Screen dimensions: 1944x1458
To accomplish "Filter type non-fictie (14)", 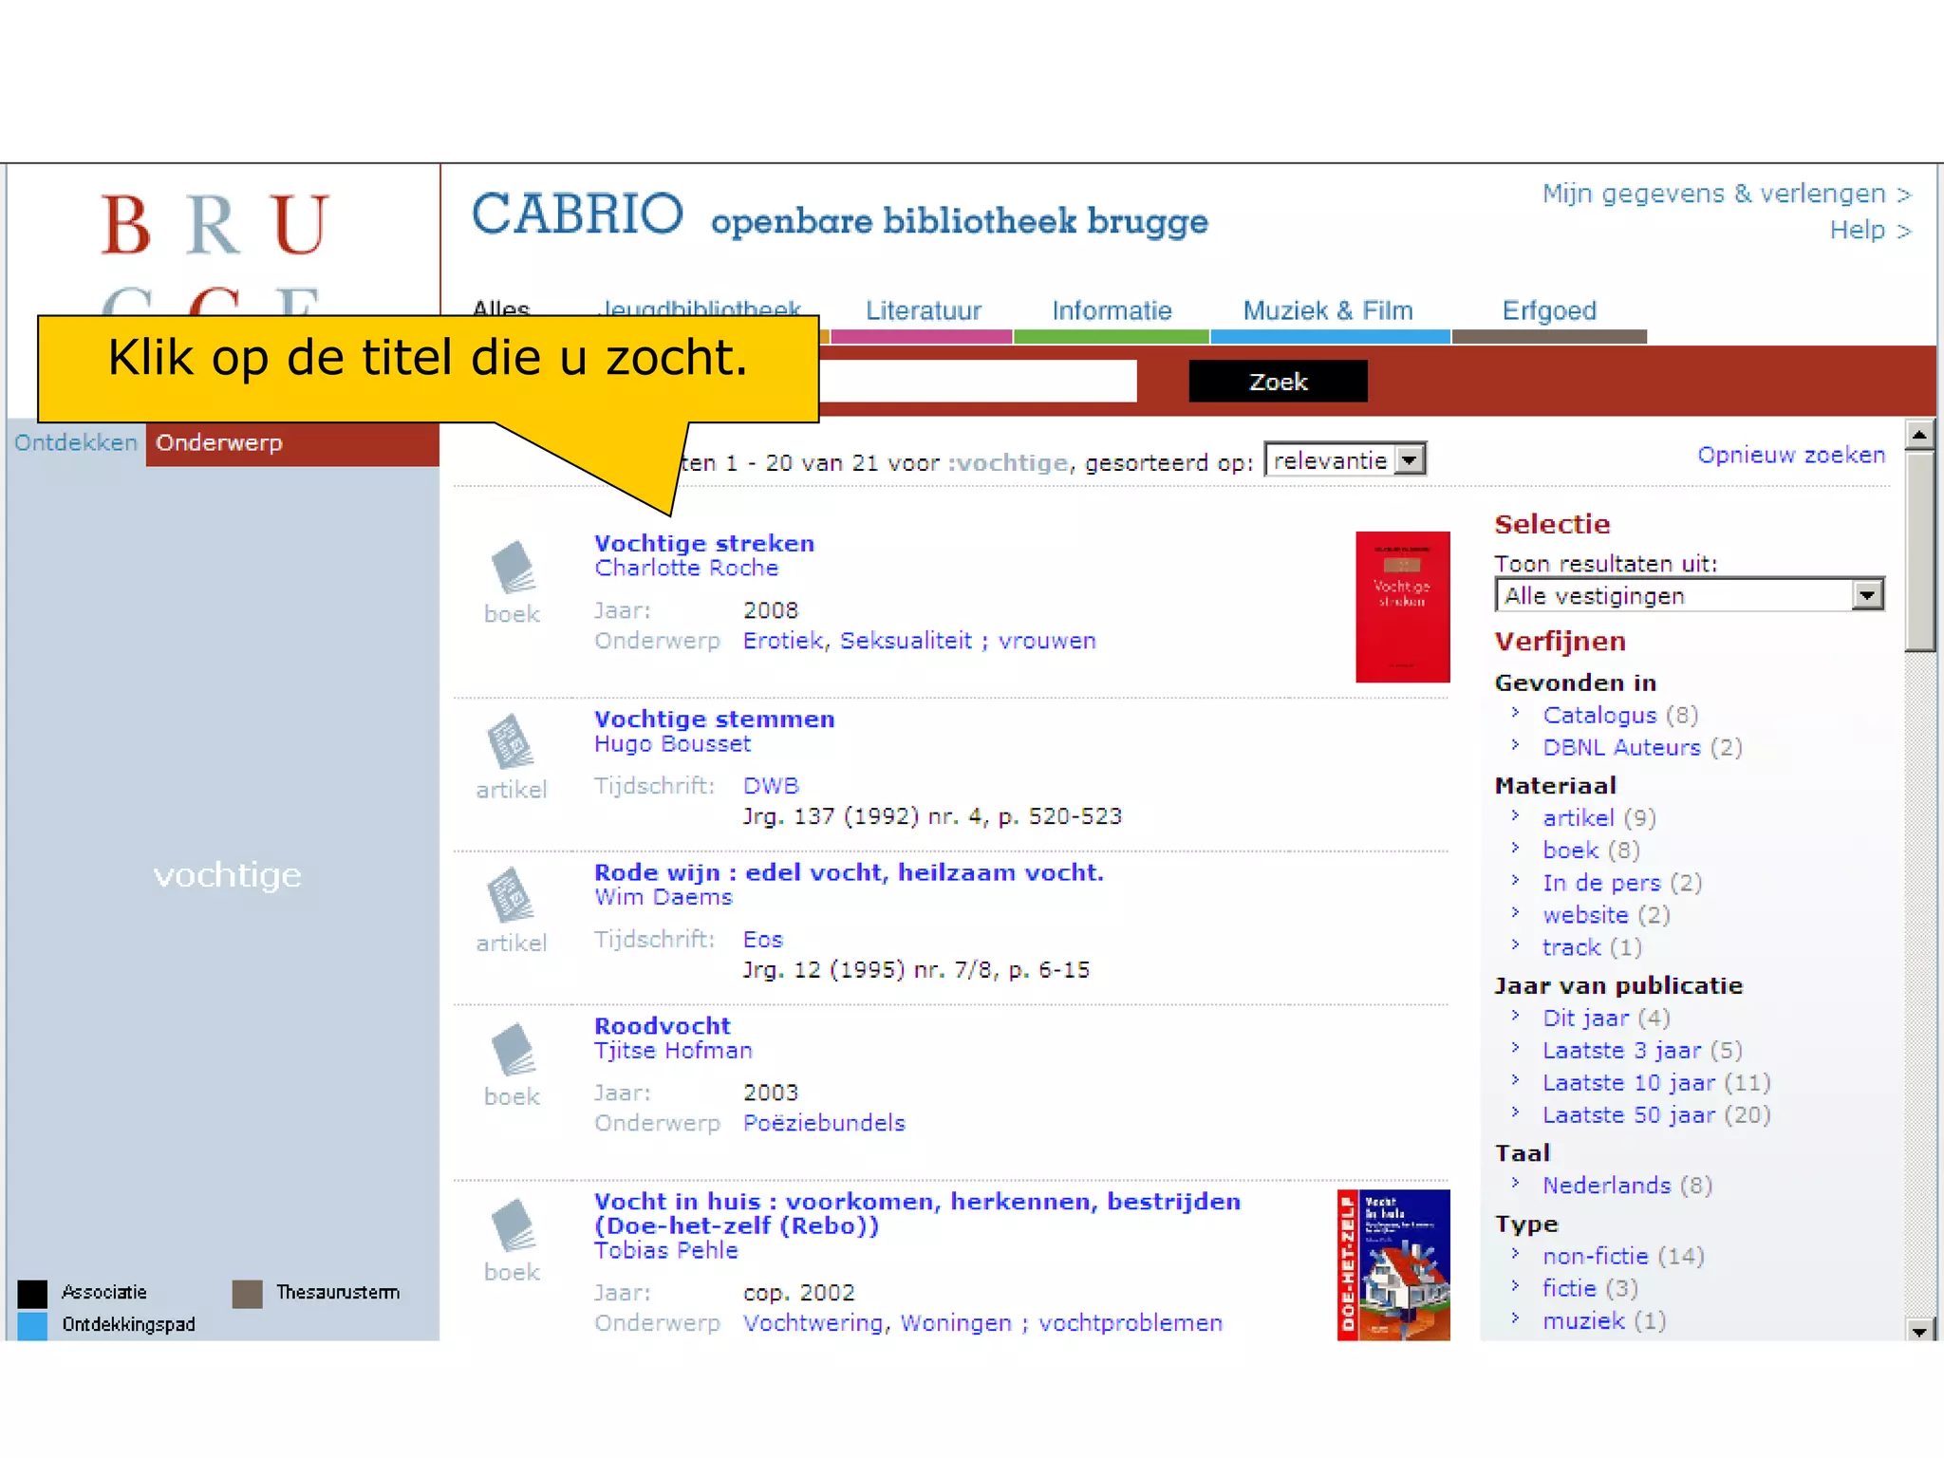I will [1623, 1256].
